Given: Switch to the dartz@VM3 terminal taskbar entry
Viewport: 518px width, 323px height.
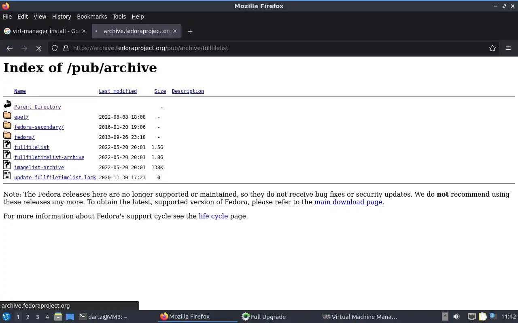Looking at the screenshot, I should pos(117,317).
